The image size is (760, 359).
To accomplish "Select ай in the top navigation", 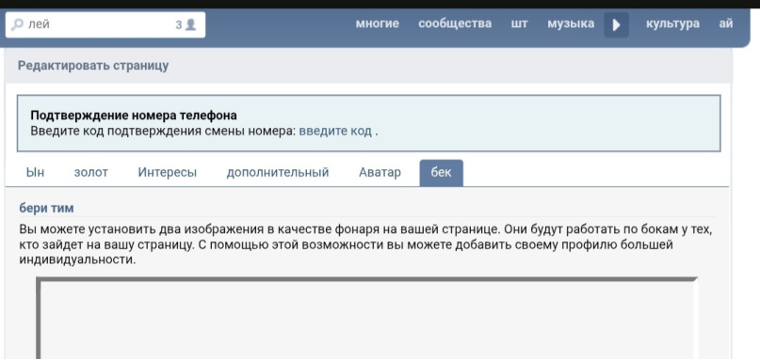I will (725, 23).
